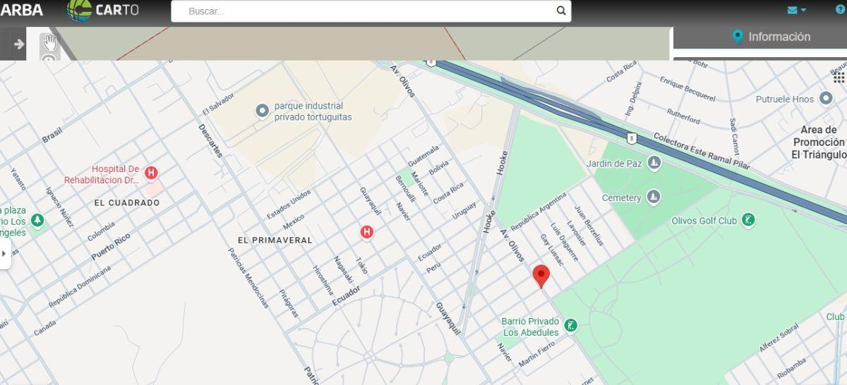The width and height of the screenshot is (847, 385).
Task: Click the red location marker pin
Action: point(541,276)
